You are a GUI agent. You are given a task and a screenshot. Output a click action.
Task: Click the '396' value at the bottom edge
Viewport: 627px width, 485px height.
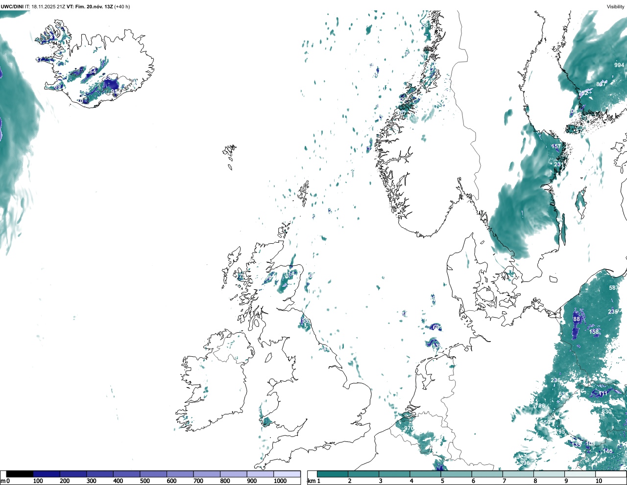(x=525, y=463)
